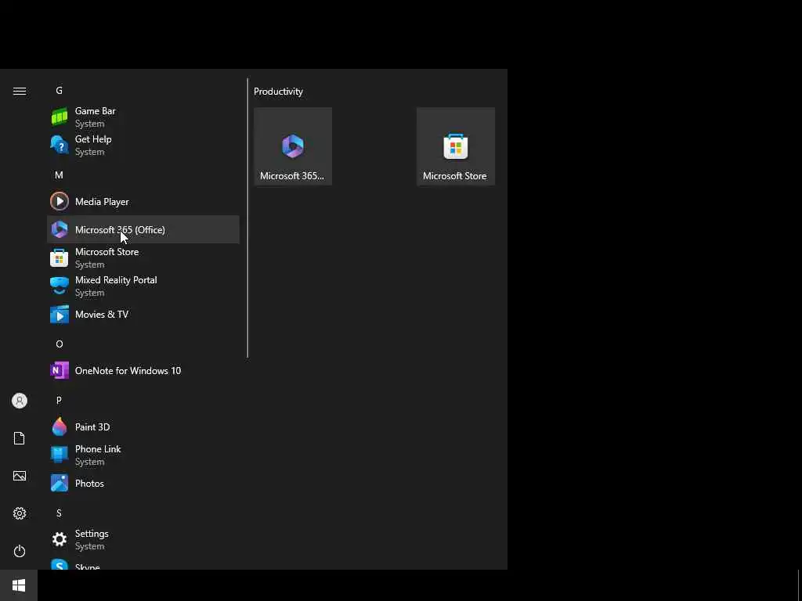802x601 pixels.
Task: Click the 'Paint 3D' text label
Action: tap(92, 426)
